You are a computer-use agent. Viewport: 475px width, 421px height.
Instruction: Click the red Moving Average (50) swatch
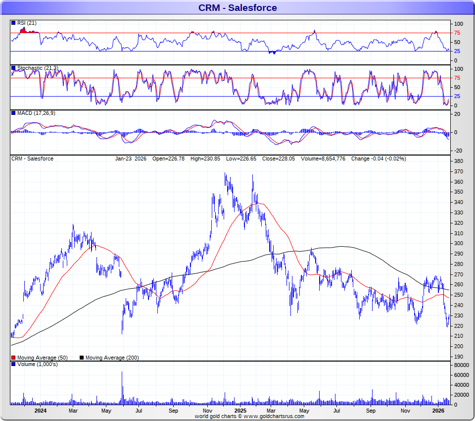click(x=13, y=358)
